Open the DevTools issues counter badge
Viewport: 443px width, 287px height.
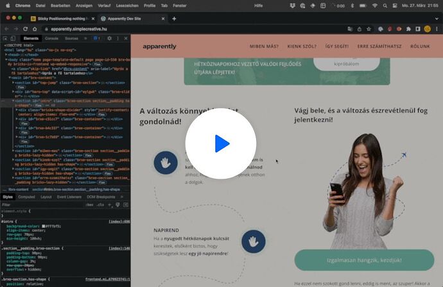point(96,38)
